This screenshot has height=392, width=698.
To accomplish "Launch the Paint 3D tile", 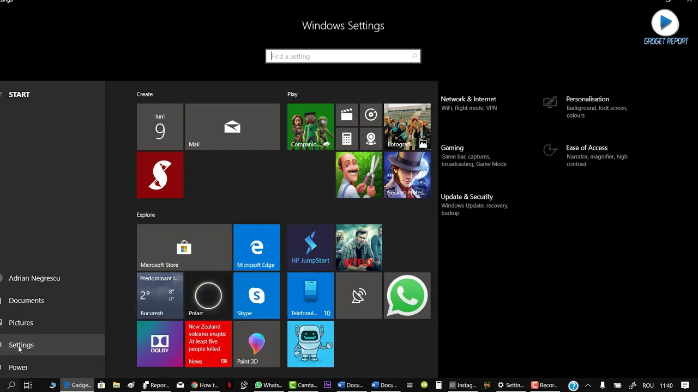I will tap(256, 344).
